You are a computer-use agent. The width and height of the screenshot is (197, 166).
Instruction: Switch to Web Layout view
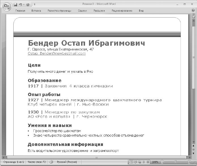point(139,162)
